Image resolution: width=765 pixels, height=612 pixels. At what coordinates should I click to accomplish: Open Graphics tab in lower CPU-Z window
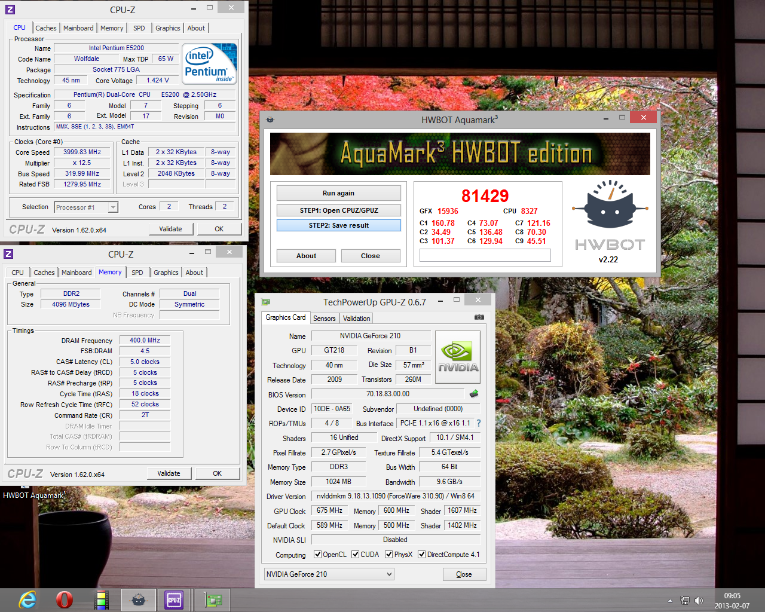coord(166,273)
